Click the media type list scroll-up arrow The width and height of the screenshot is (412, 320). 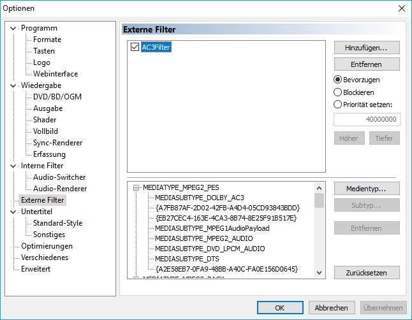(x=320, y=188)
